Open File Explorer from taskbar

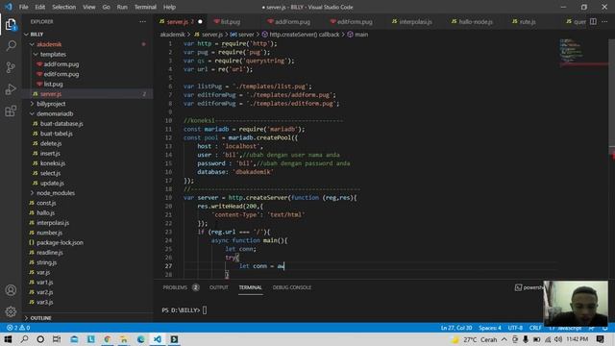click(x=124, y=339)
